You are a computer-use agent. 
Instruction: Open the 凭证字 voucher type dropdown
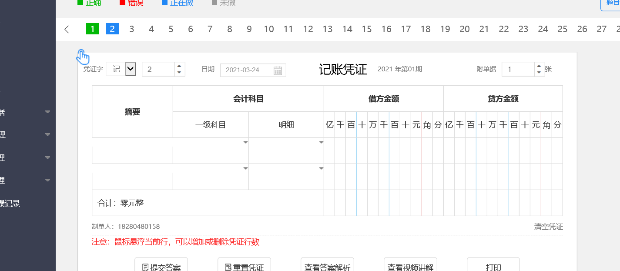pos(131,69)
